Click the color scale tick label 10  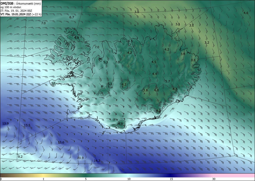[129, 179]
